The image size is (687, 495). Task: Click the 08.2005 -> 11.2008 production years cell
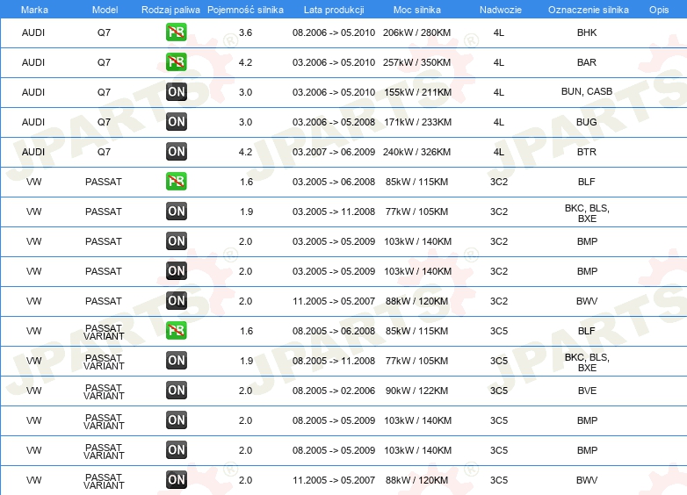click(x=334, y=361)
